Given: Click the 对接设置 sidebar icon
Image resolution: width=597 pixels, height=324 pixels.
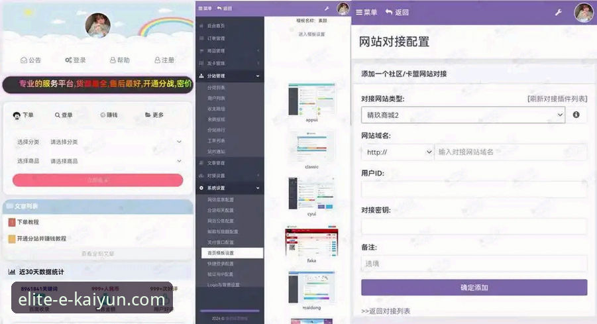Looking at the screenshot, I should pyautogui.click(x=201, y=176).
